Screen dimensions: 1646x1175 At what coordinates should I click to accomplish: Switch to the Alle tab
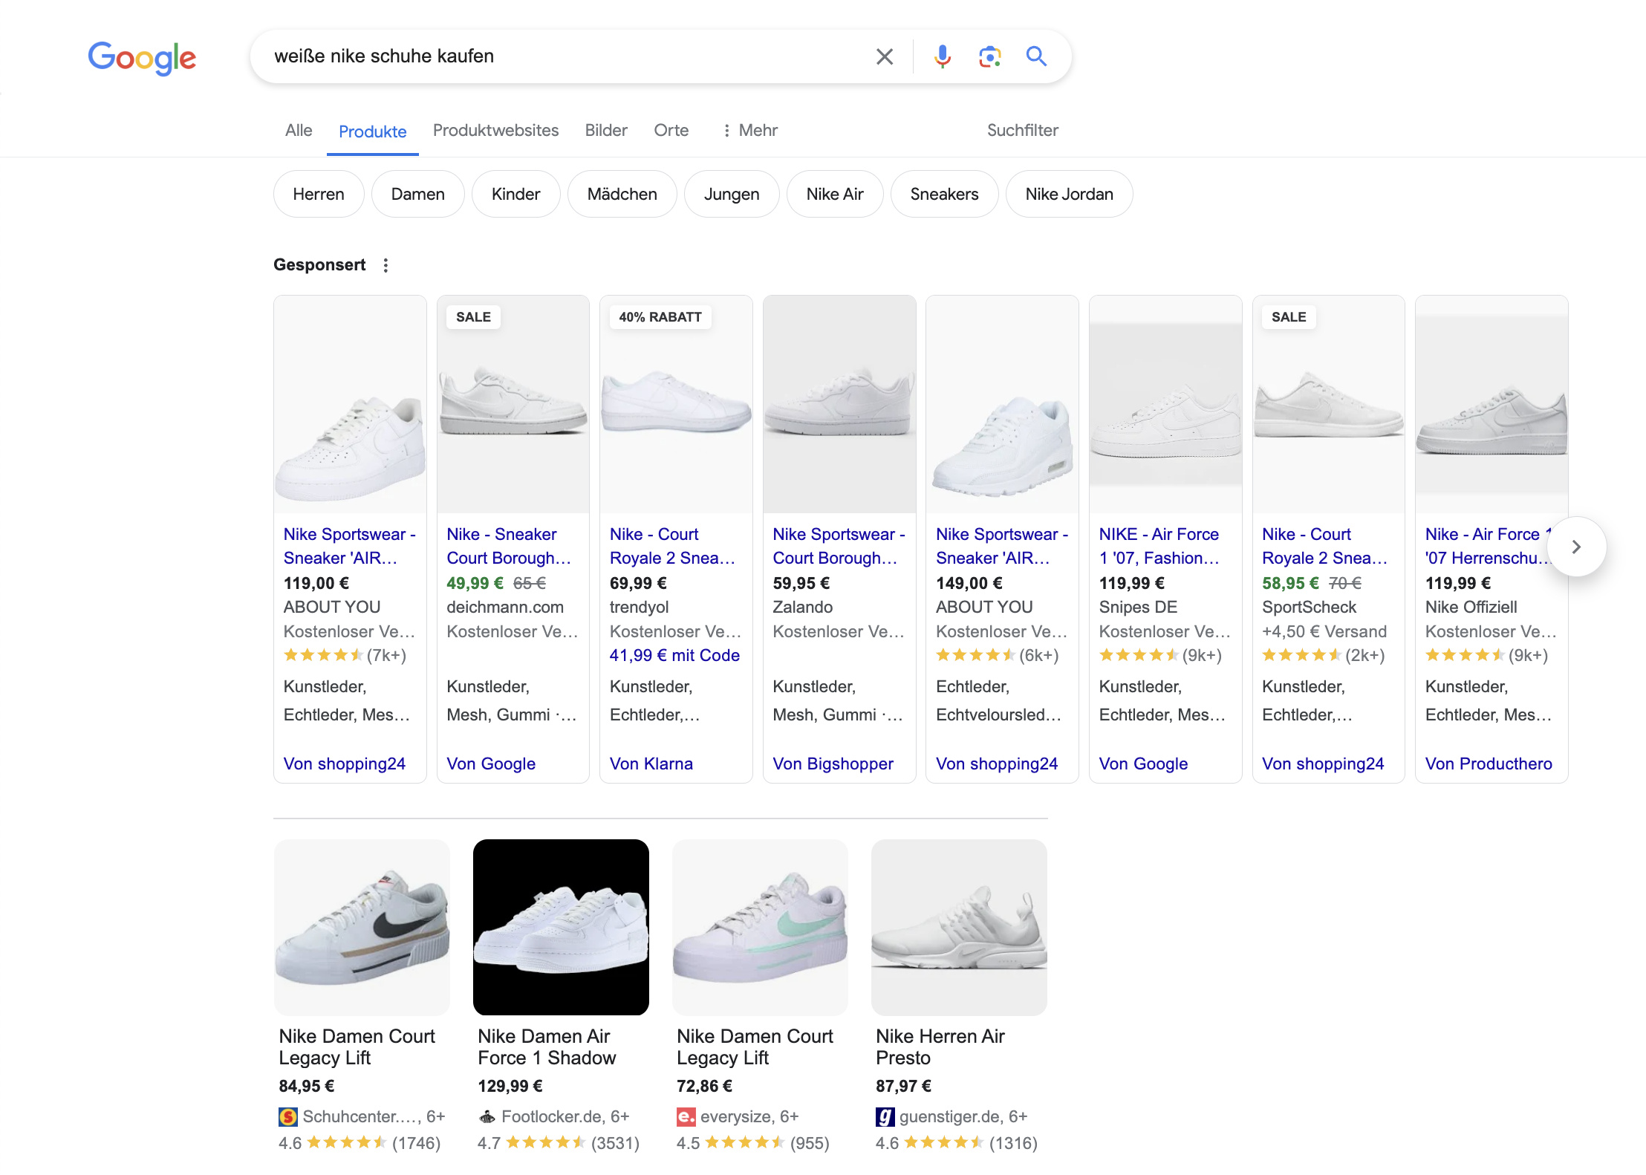click(299, 130)
